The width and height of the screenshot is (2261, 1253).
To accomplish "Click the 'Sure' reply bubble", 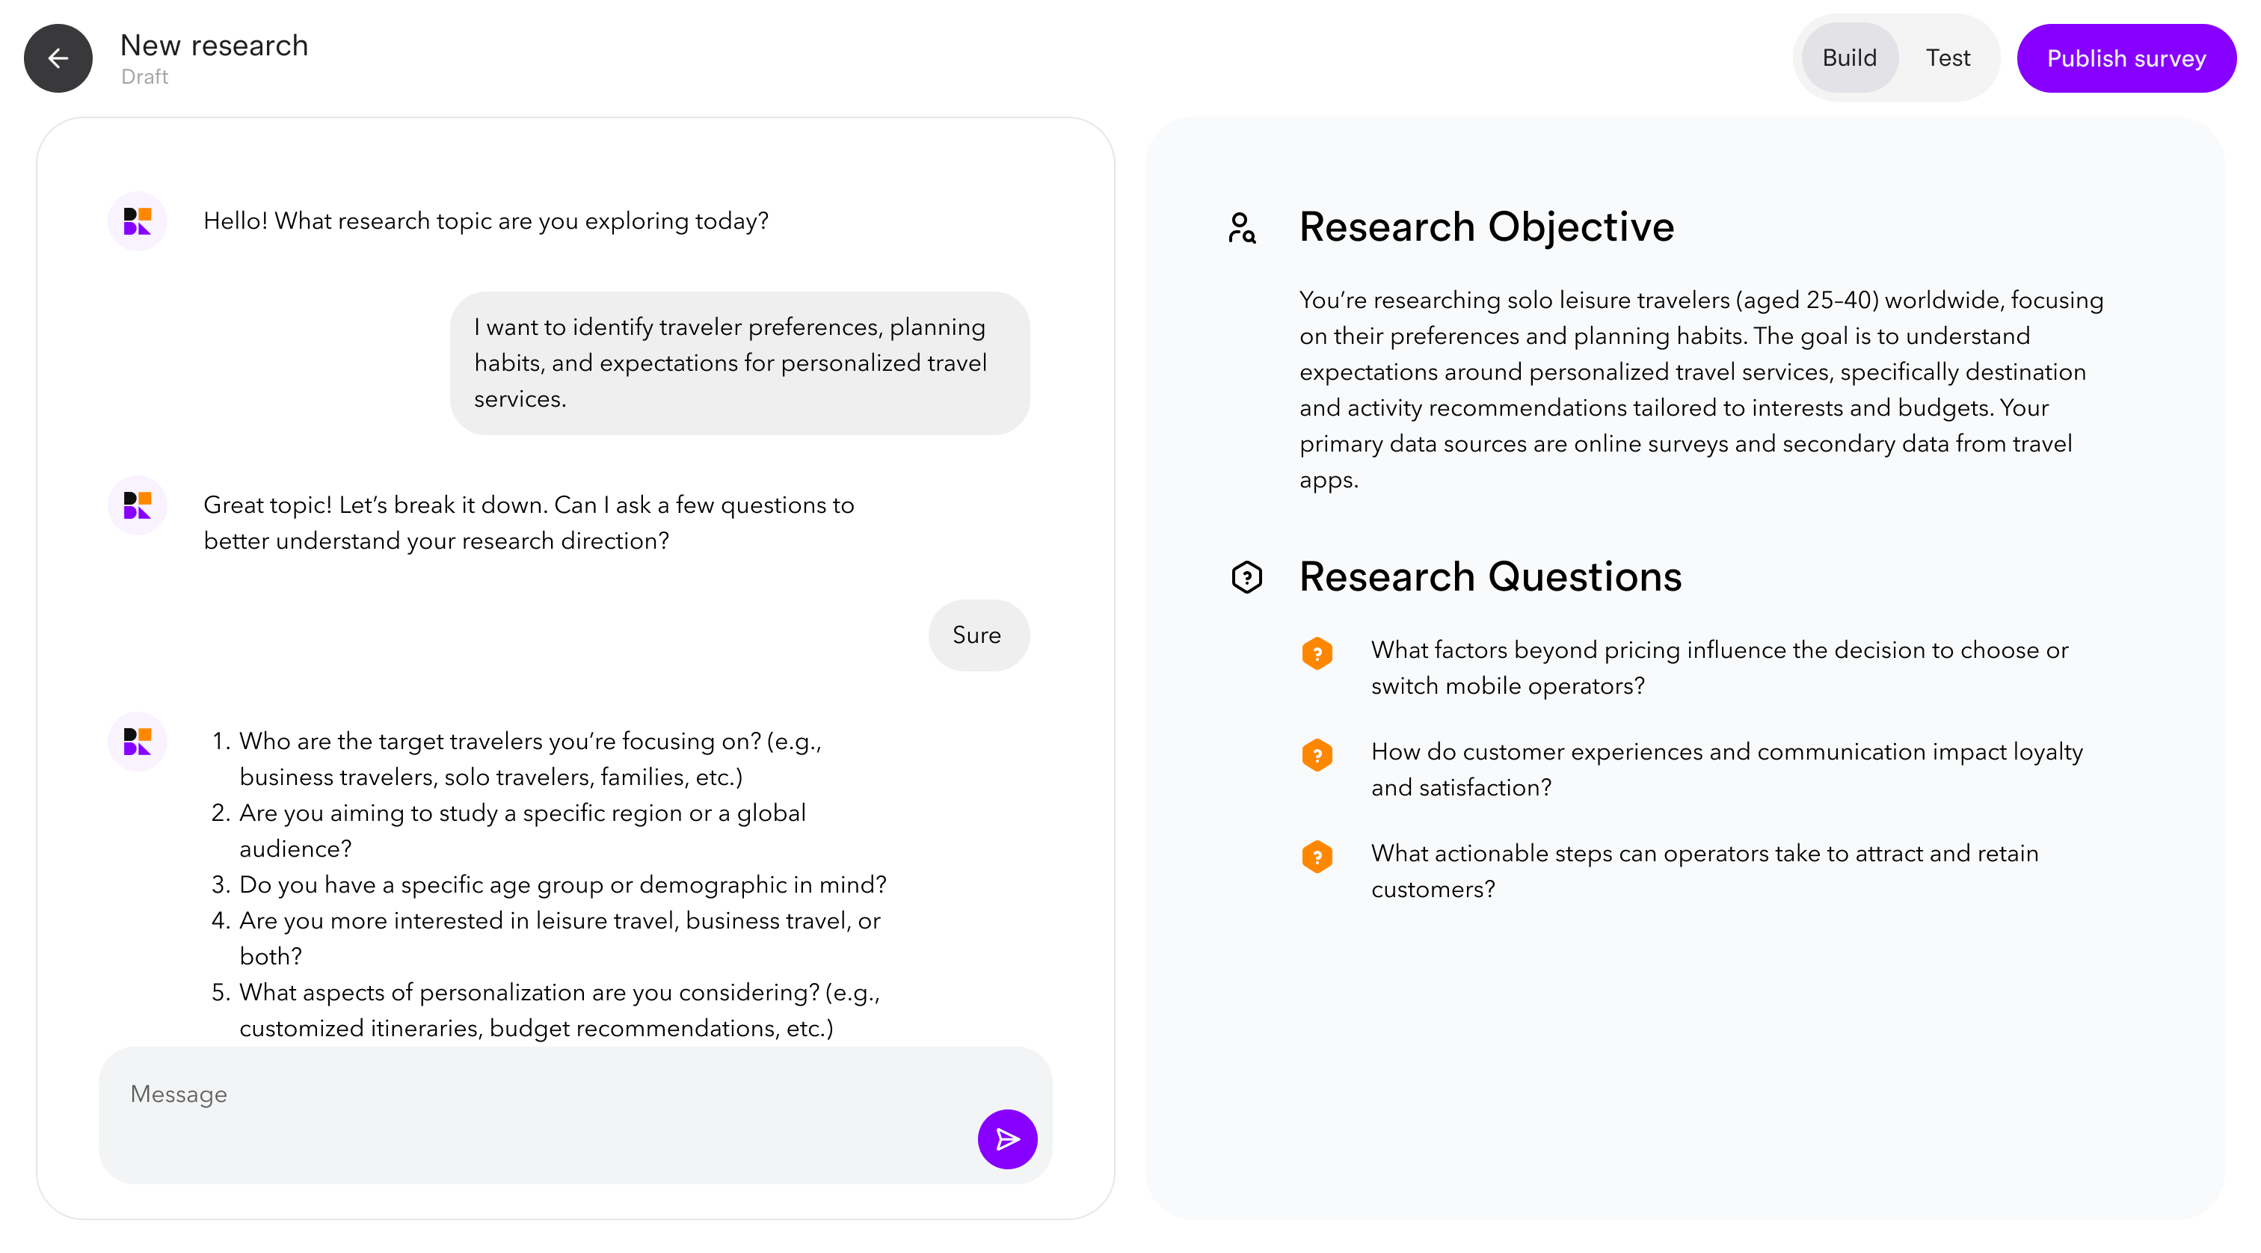I will coord(977,635).
